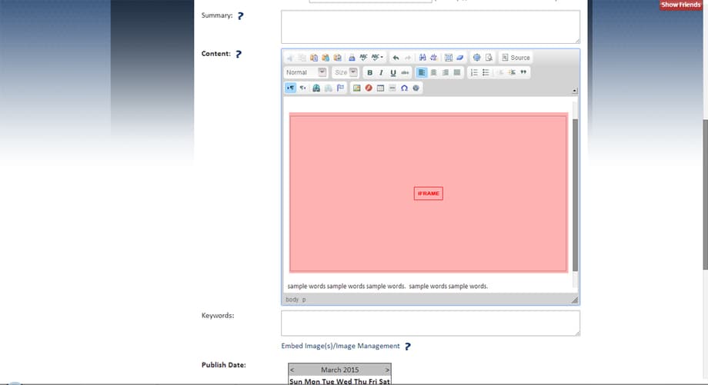Open spell check options dropdown arrow
This screenshot has width=708, height=385.
coord(382,58)
